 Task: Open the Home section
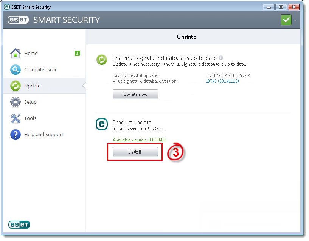pyautogui.click(x=31, y=54)
